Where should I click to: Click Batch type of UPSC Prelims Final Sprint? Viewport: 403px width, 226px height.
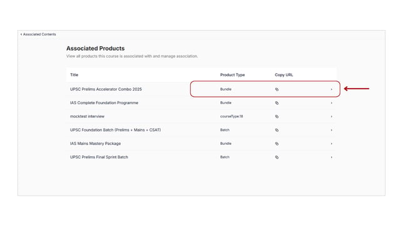coord(225,157)
